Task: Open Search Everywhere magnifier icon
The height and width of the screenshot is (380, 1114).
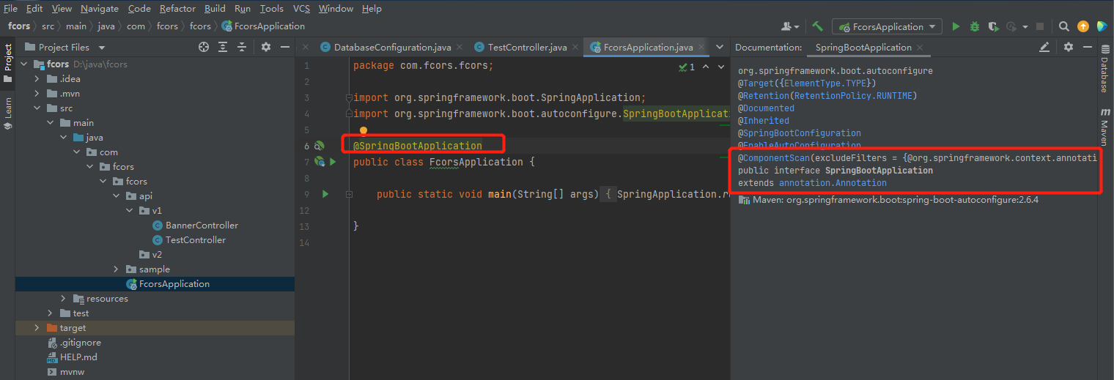Action: [x=1064, y=26]
